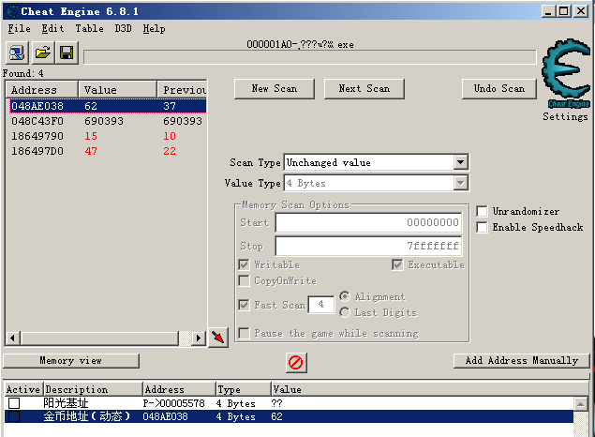
Task: Open the D3D menu
Action: [123, 29]
